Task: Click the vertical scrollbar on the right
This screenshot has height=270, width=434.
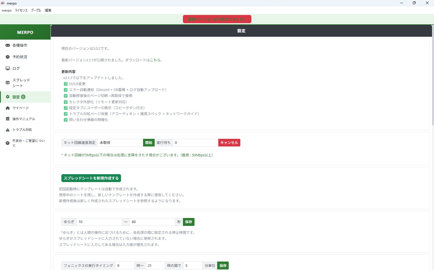Action: tap(433, 76)
